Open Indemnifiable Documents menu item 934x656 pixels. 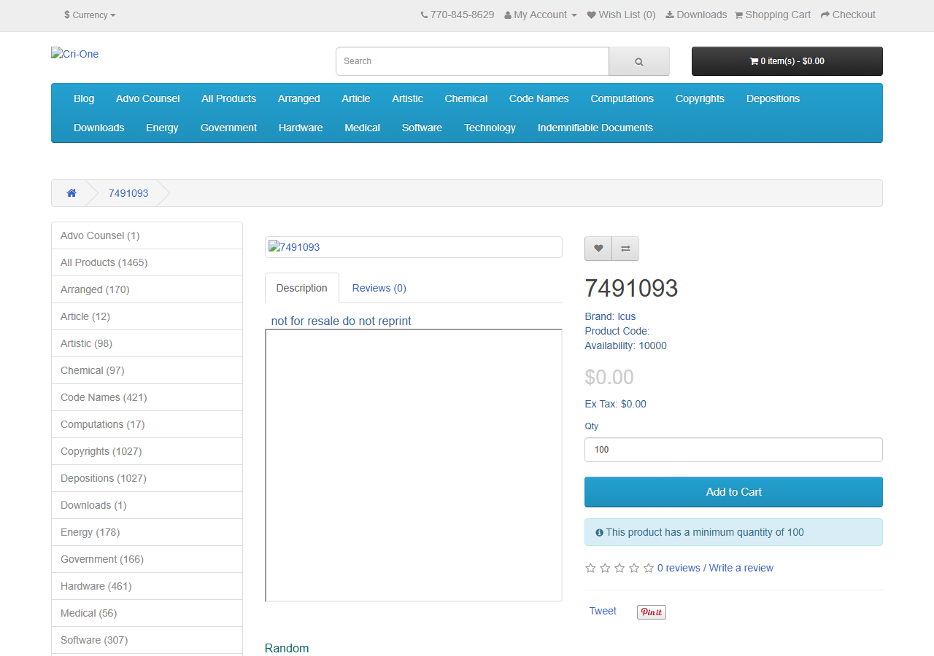[595, 128]
